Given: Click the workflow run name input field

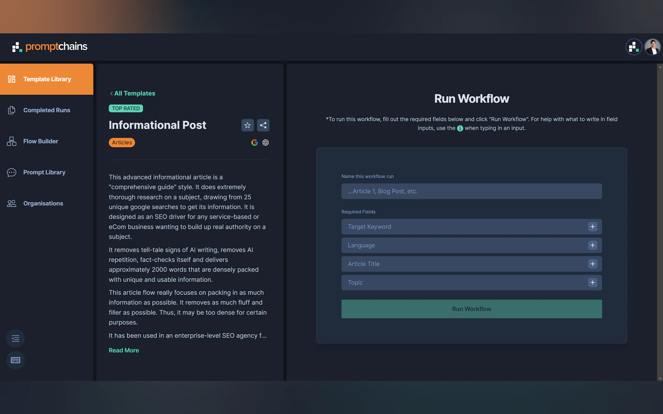Looking at the screenshot, I should pyautogui.click(x=471, y=191).
